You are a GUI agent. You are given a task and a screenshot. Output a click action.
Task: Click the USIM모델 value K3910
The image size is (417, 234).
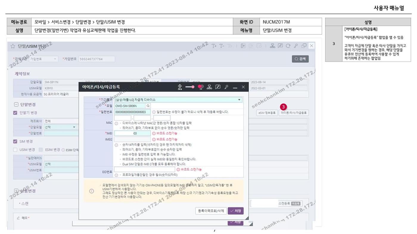coord(49,88)
